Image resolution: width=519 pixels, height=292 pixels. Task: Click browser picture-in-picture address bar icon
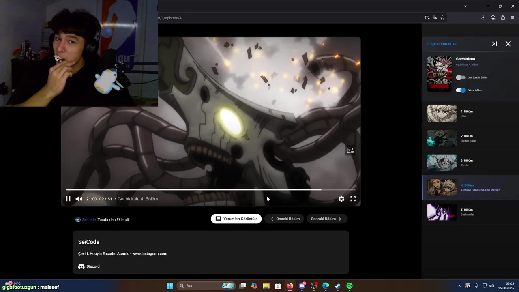427,18
